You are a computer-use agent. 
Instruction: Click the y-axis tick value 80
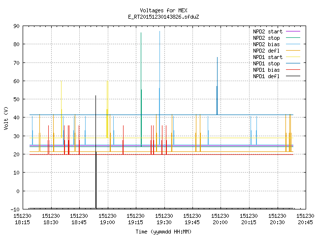pyautogui.click(x=16, y=44)
